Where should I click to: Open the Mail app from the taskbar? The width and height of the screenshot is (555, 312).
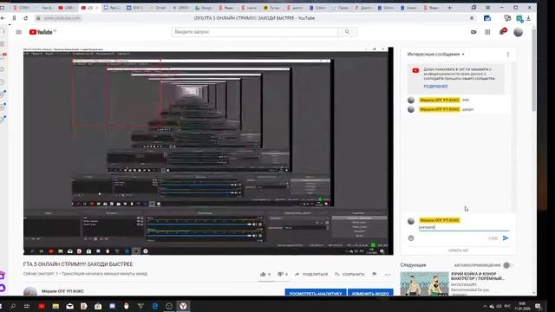tap(69, 306)
